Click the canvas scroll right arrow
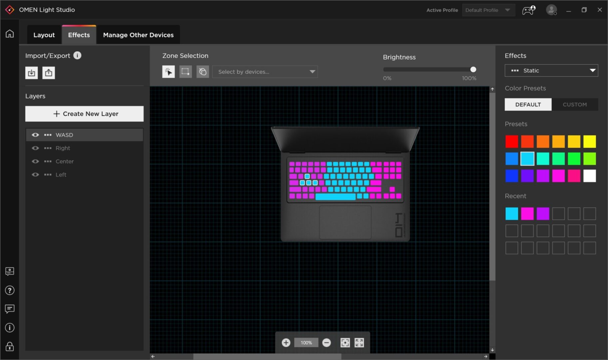Screen dimensions: 608x360 (x=486, y=356)
